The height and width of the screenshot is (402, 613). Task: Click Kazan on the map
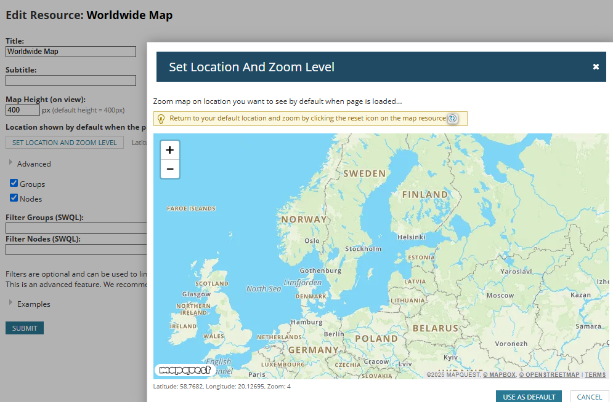pyautogui.click(x=580, y=295)
